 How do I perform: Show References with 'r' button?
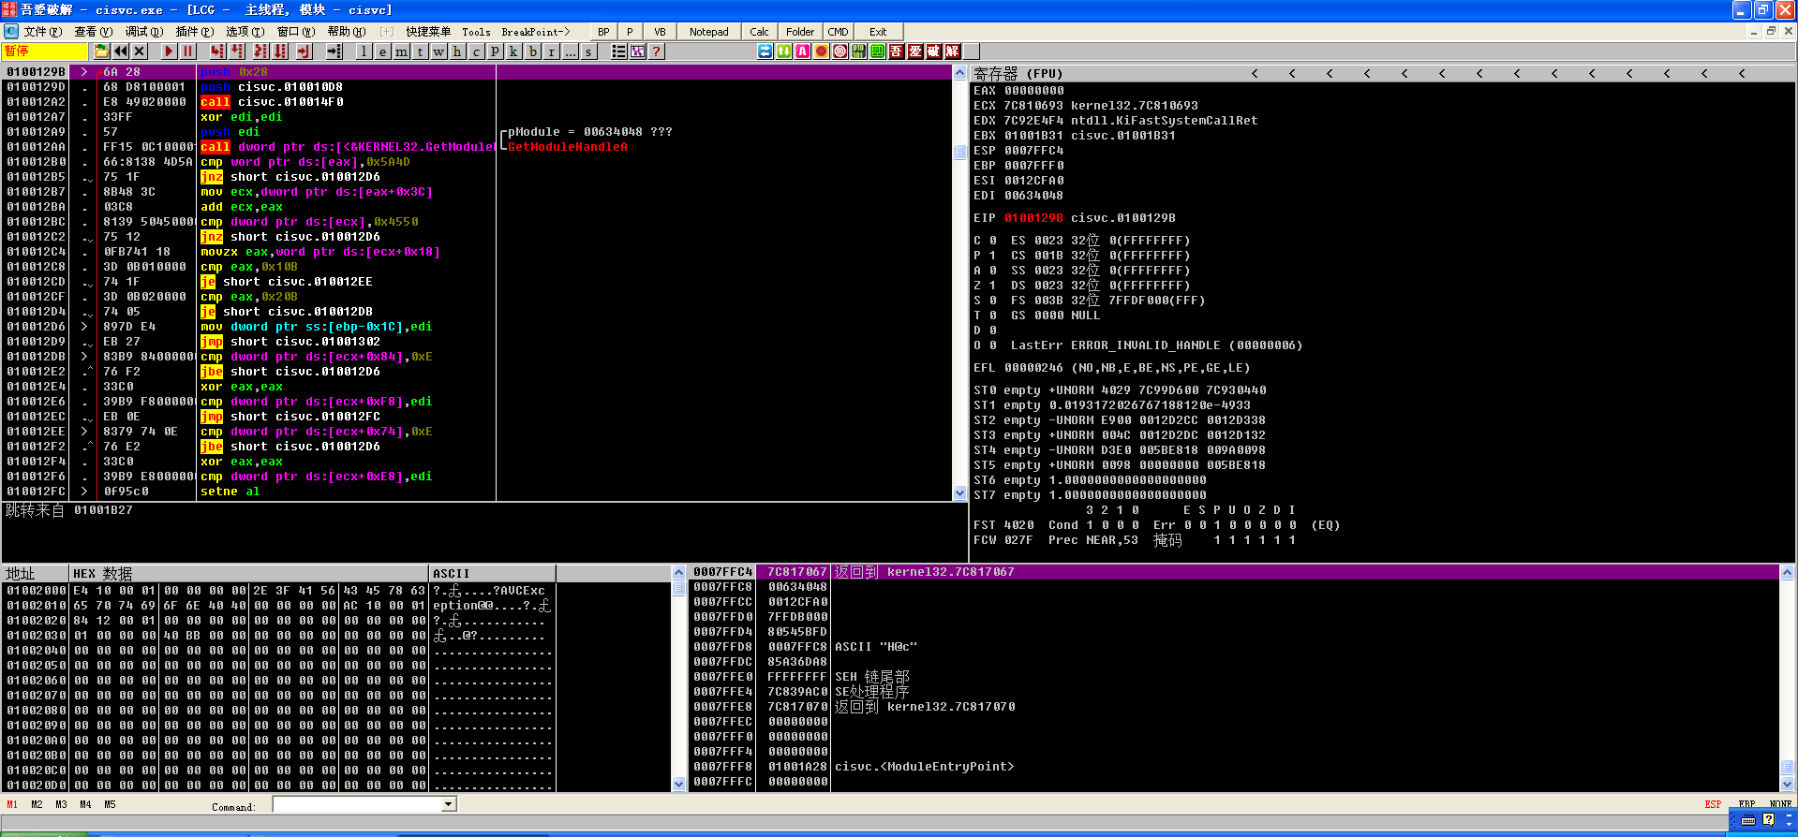(551, 51)
